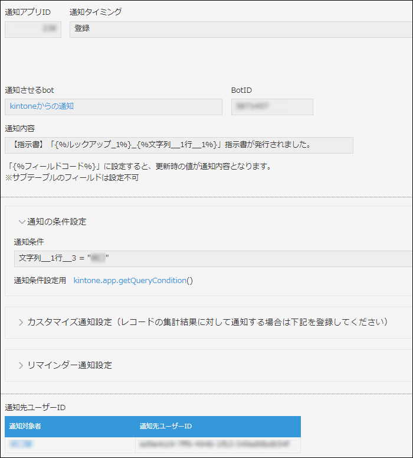The width and height of the screenshot is (413, 458).
Task: Click the カスタマイズ通知設定 section title text
Action: (206, 323)
